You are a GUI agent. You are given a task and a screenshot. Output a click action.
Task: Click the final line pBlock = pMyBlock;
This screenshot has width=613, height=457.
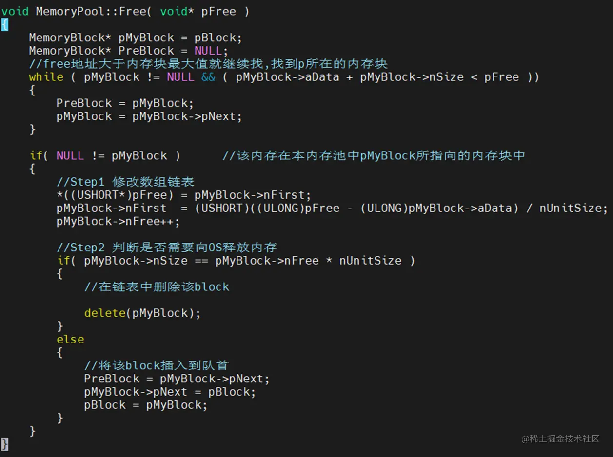(x=145, y=405)
